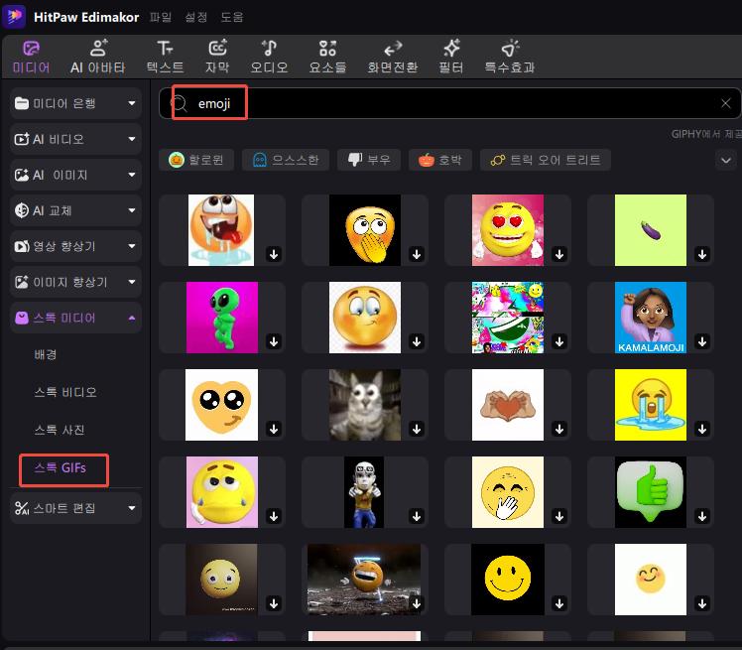Screen dimensions: 742x650
Task: Select the 호박 tag chip
Action: (x=440, y=160)
